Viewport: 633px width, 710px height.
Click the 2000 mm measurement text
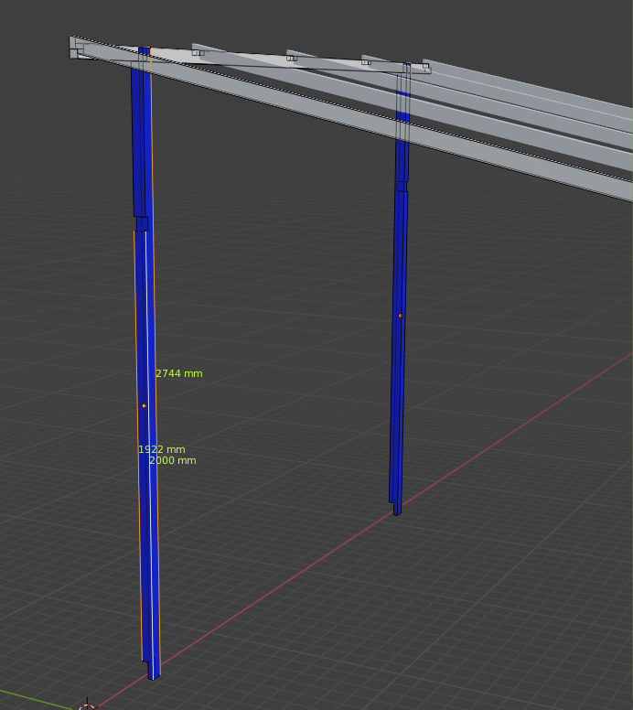tap(172, 461)
